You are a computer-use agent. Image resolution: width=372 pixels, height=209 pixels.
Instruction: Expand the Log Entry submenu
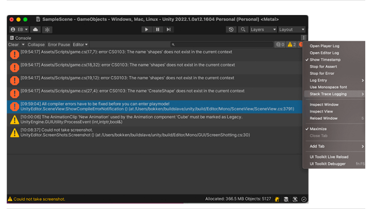click(x=334, y=81)
